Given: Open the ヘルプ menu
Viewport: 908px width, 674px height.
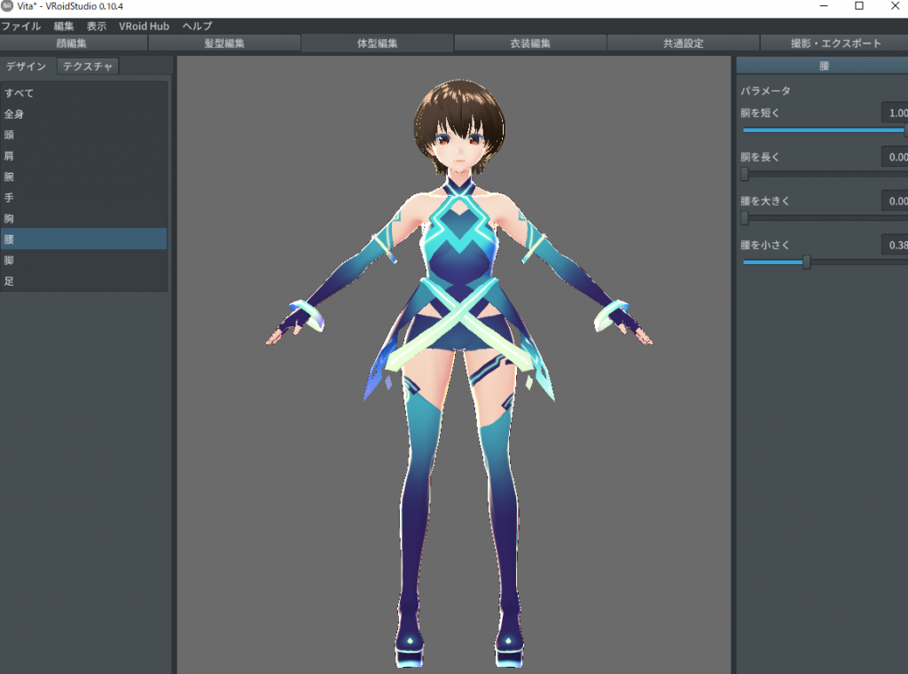Looking at the screenshot, I should pyautogui.click(x=197, y=27).
